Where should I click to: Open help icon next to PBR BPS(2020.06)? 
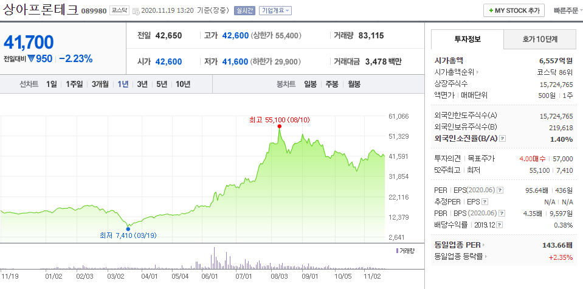pyautogui.click(x=502, y=214)
